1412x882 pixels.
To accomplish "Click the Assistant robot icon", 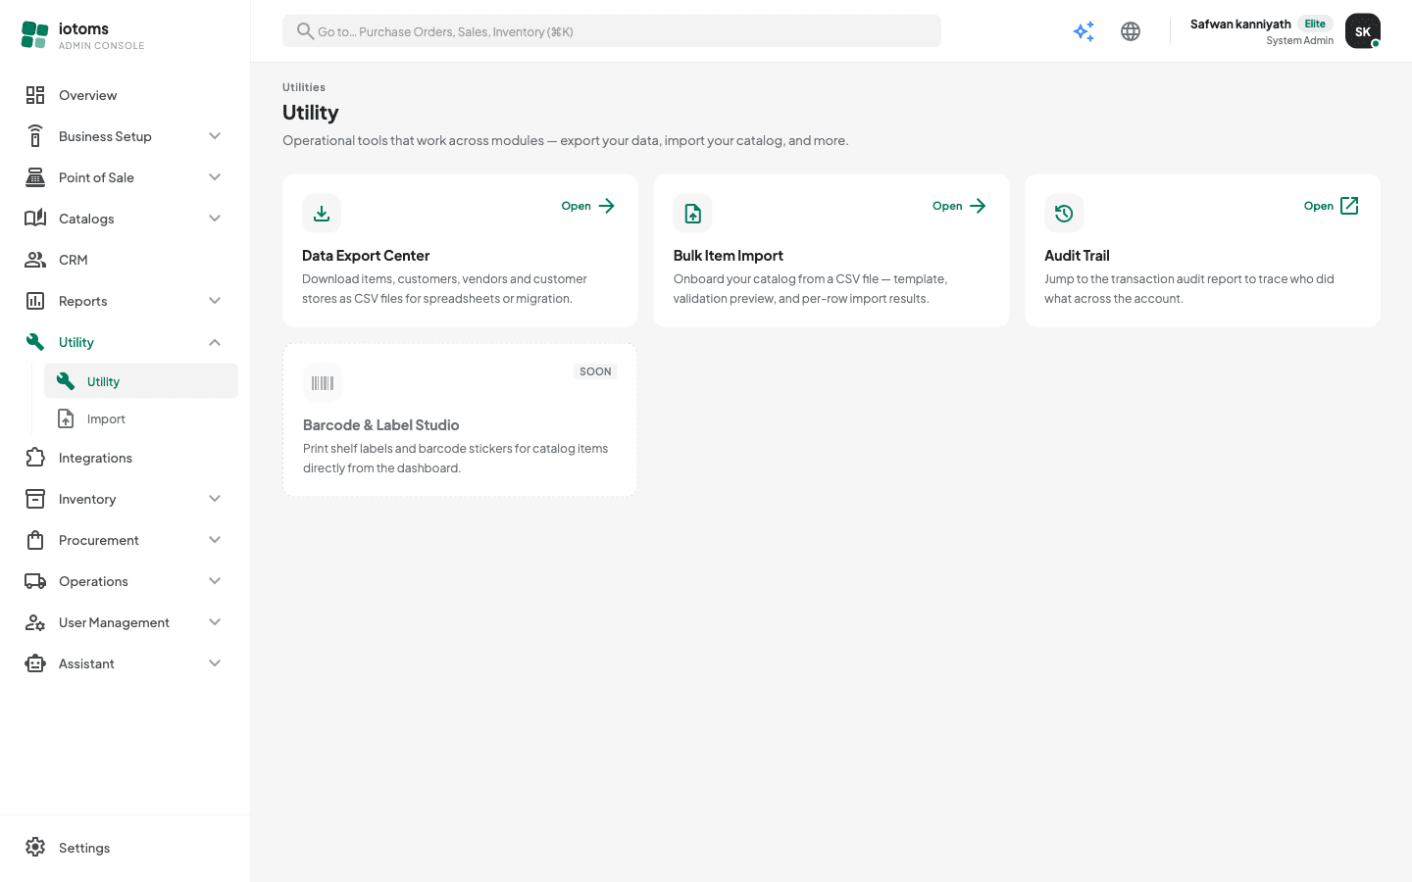I will pos(35,663).
